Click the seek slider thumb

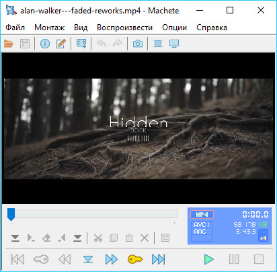11,214
